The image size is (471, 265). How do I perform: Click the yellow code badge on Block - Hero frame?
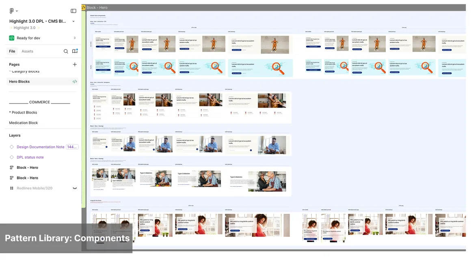pos(83,7)
